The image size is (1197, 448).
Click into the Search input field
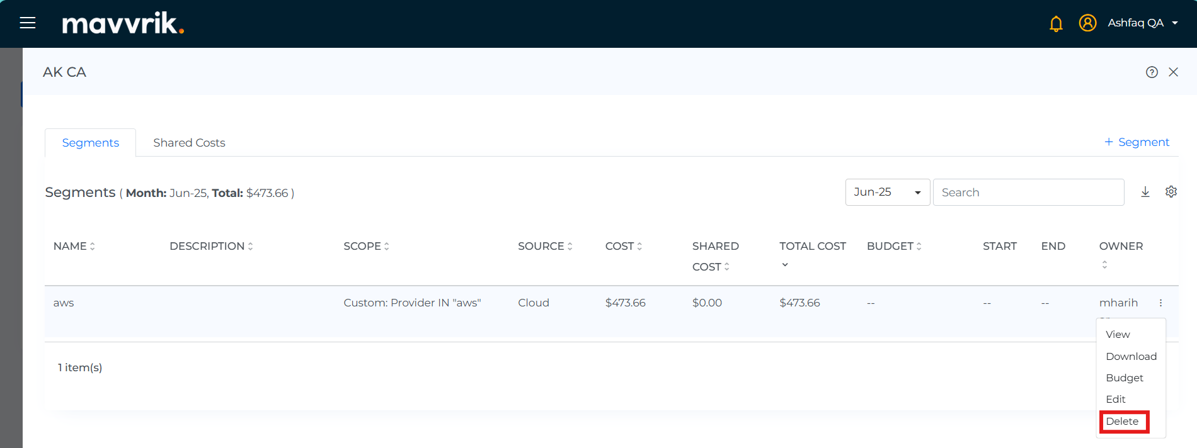(1028, 193)
